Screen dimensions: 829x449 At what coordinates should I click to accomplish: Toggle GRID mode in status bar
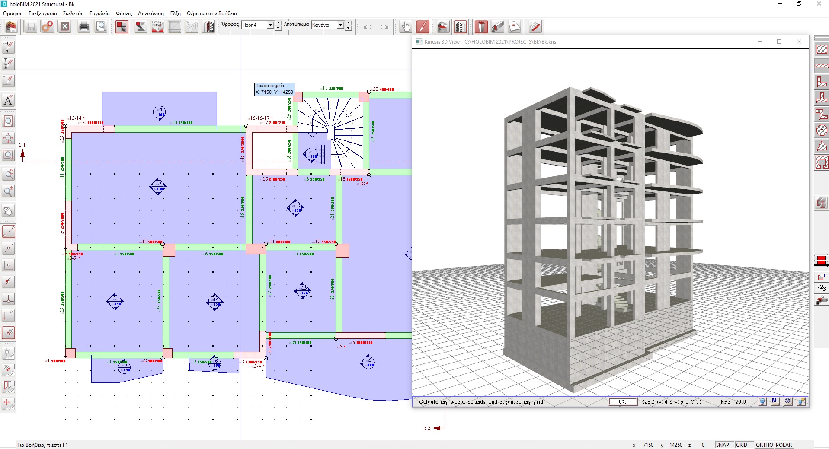pyautogui.click(x=741, y=445)
